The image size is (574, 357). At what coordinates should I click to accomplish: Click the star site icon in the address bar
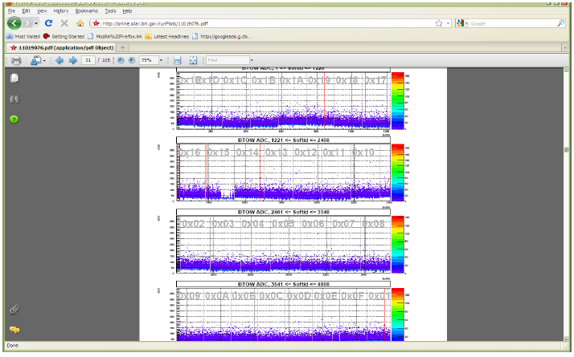pos(96,23)
